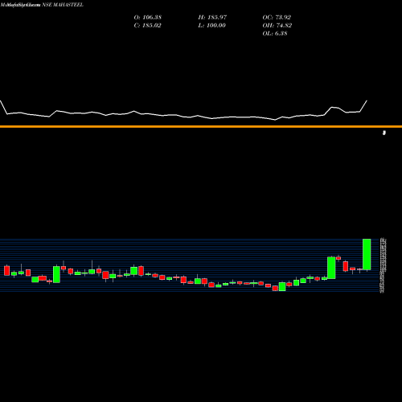Click the OH: 74.82 value

277,26
